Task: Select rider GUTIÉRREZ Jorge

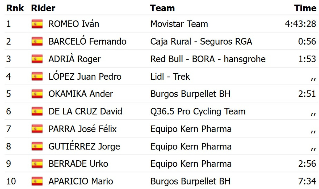Action: point(84,146)
